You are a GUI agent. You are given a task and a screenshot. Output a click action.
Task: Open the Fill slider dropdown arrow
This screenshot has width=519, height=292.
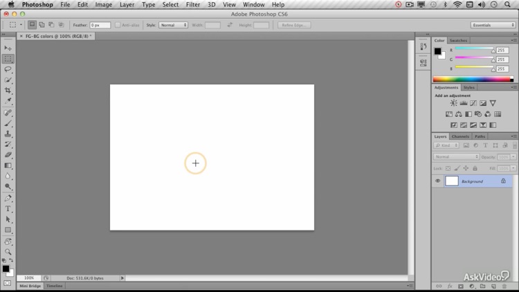pos(513,169)
